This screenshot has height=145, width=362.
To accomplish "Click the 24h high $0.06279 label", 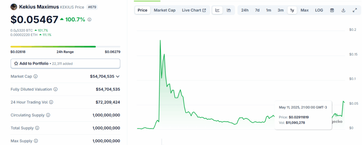I will coord(112,52).
